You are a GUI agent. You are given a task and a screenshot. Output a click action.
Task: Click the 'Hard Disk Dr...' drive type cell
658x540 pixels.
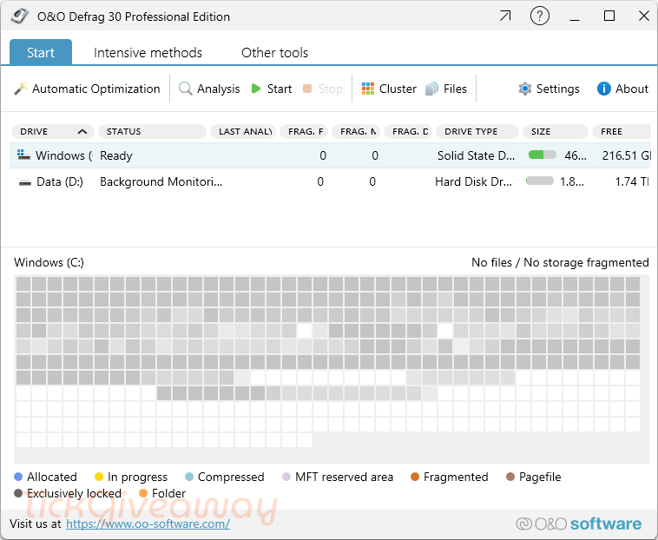[x=473, y=181]
